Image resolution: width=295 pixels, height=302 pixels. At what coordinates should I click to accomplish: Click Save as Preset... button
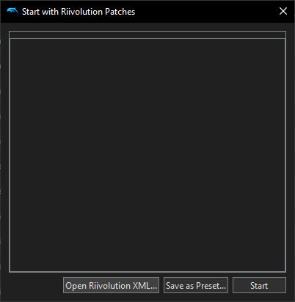[x=196, y=285]
